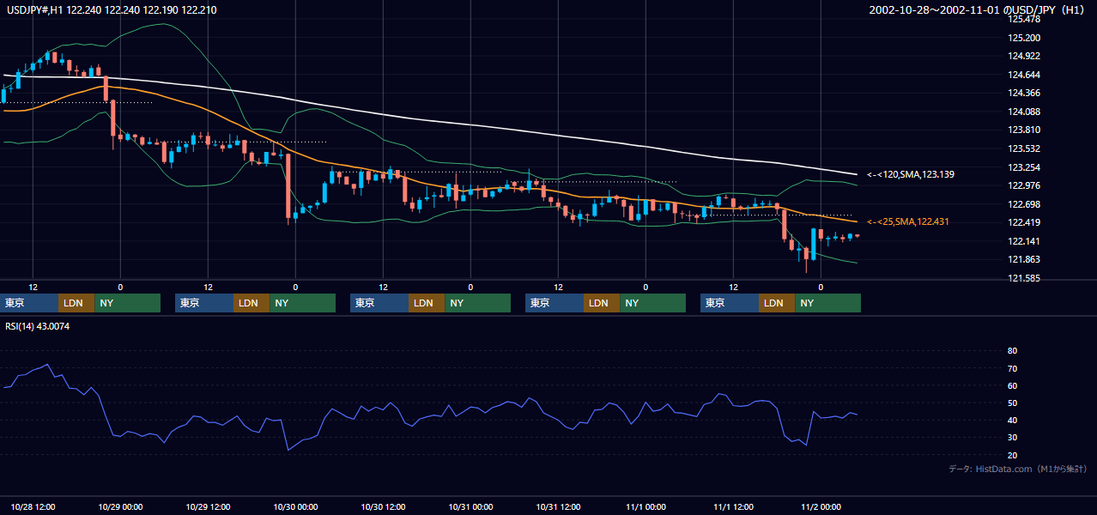1097x515 pixels.
Task: Select the LDN session block before 10/30 00:00
Action: click(x=252, y=303)
